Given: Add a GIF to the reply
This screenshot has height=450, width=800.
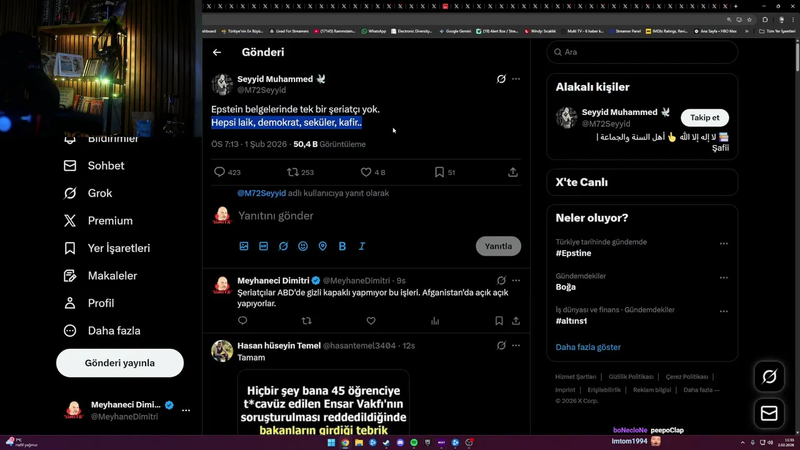Looking at the screenshot, I should pos(264,246).
